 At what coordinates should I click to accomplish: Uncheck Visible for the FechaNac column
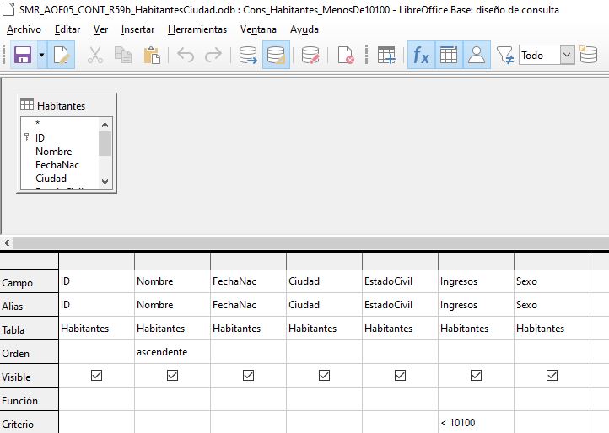click(x=248, y=375)
